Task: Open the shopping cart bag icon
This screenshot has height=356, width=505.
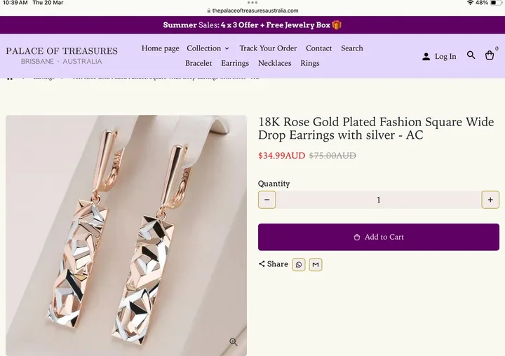Action: click(490, 55)
